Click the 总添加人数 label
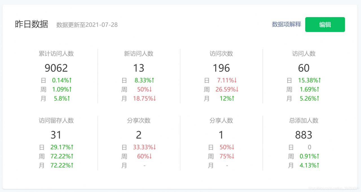The height and width of the screenshot is (192, 361). tap(304, 121)
